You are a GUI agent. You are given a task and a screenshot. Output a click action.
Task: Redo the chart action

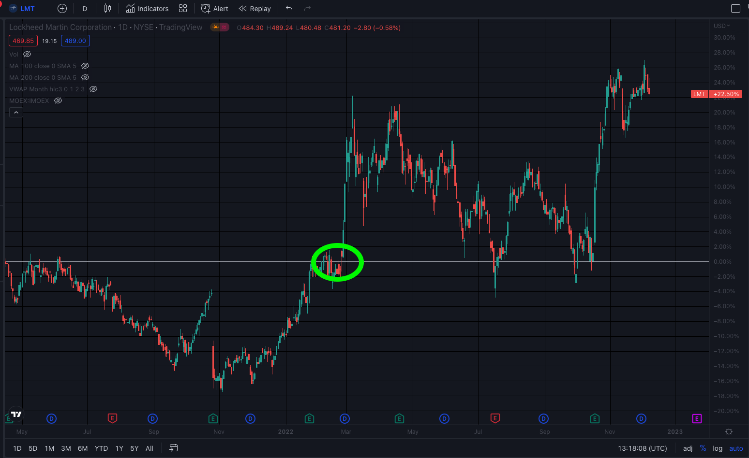click(x=307, y=9)
